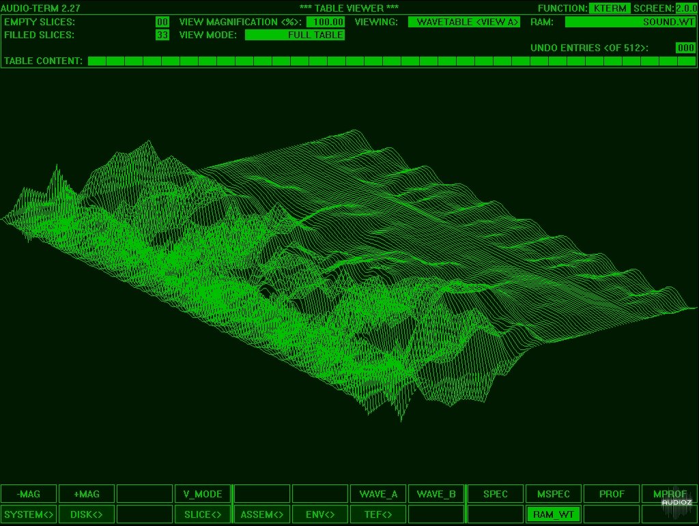Click the V_MODE view mode button
The image size is (699, 526).
pos(203,494)
